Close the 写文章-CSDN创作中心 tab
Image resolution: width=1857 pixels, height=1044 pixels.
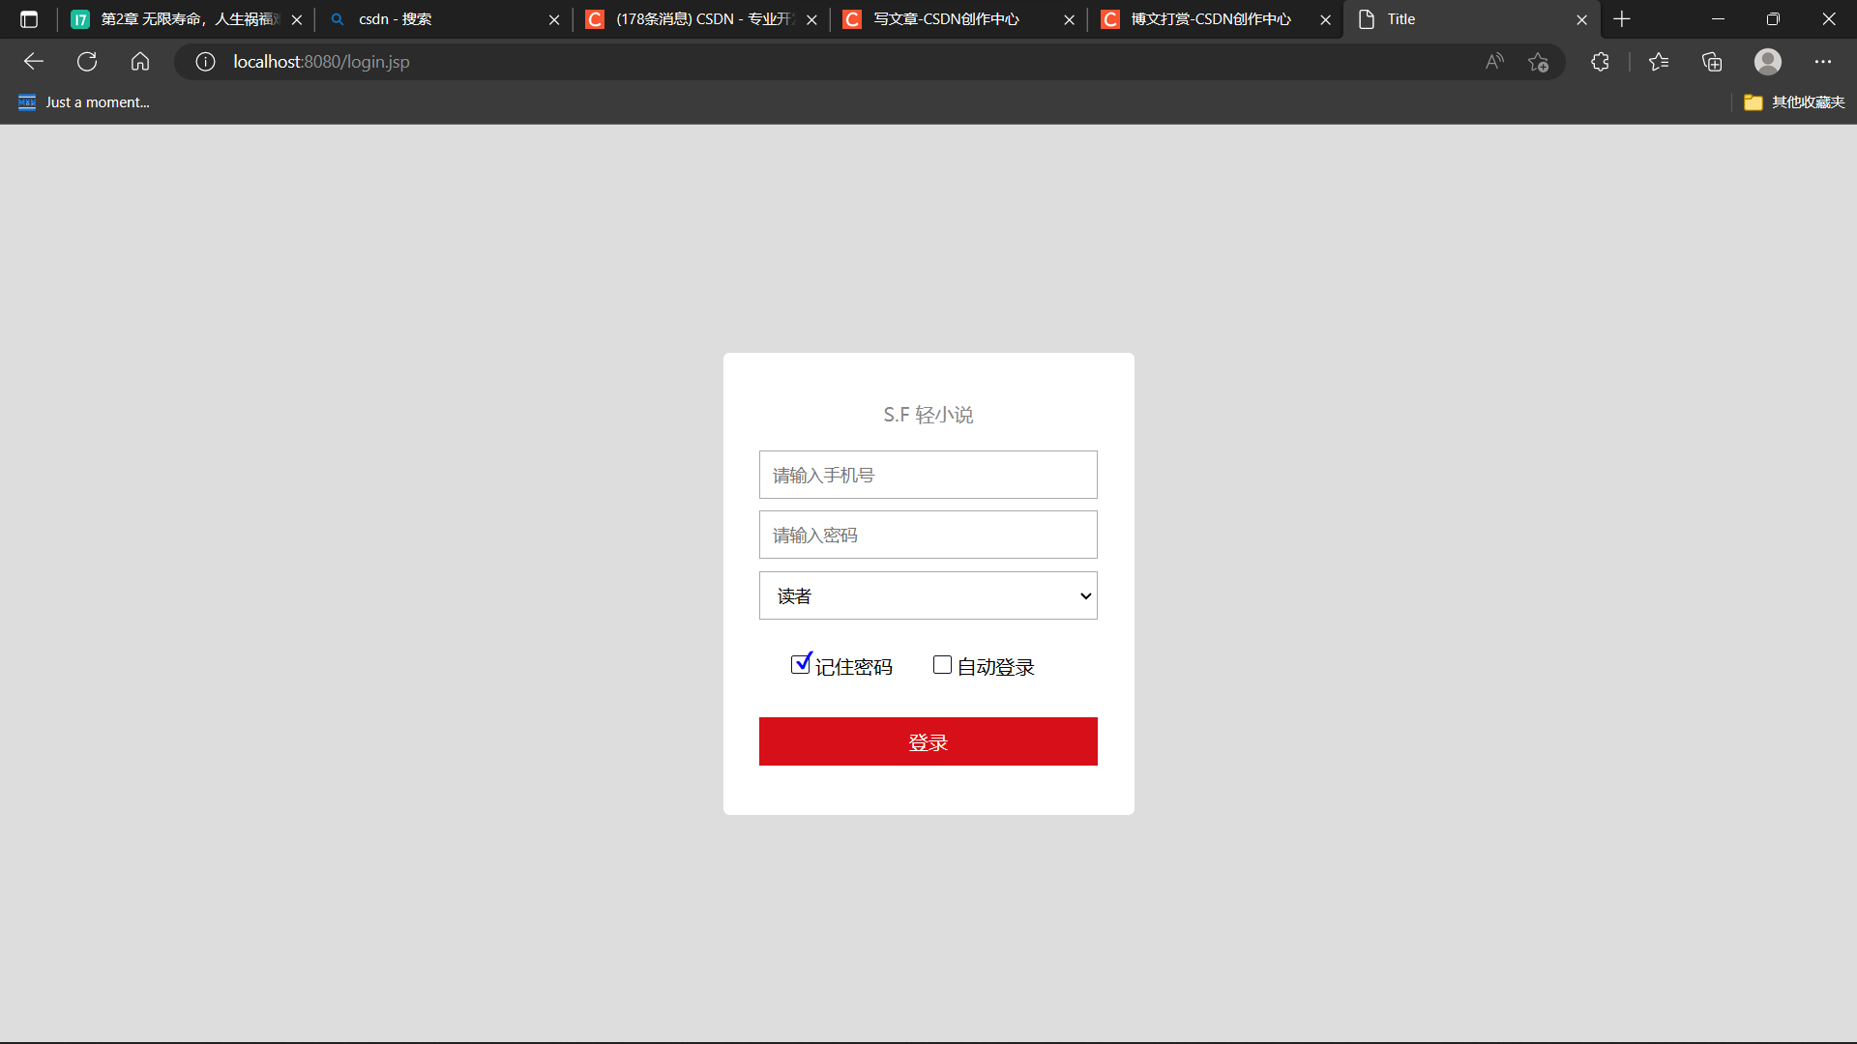pos(1069,19)
